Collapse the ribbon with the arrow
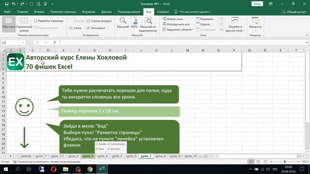310x174 pixels. [307, 35]
